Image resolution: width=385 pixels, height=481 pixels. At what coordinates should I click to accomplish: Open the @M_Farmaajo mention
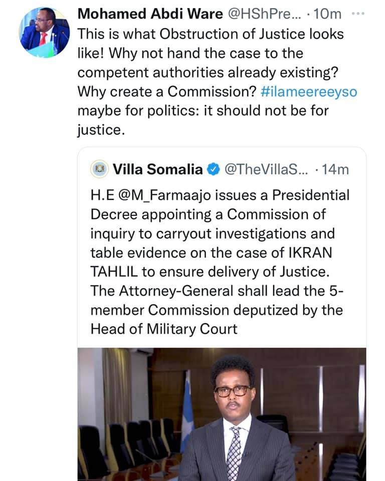click(x=163, y=195)
